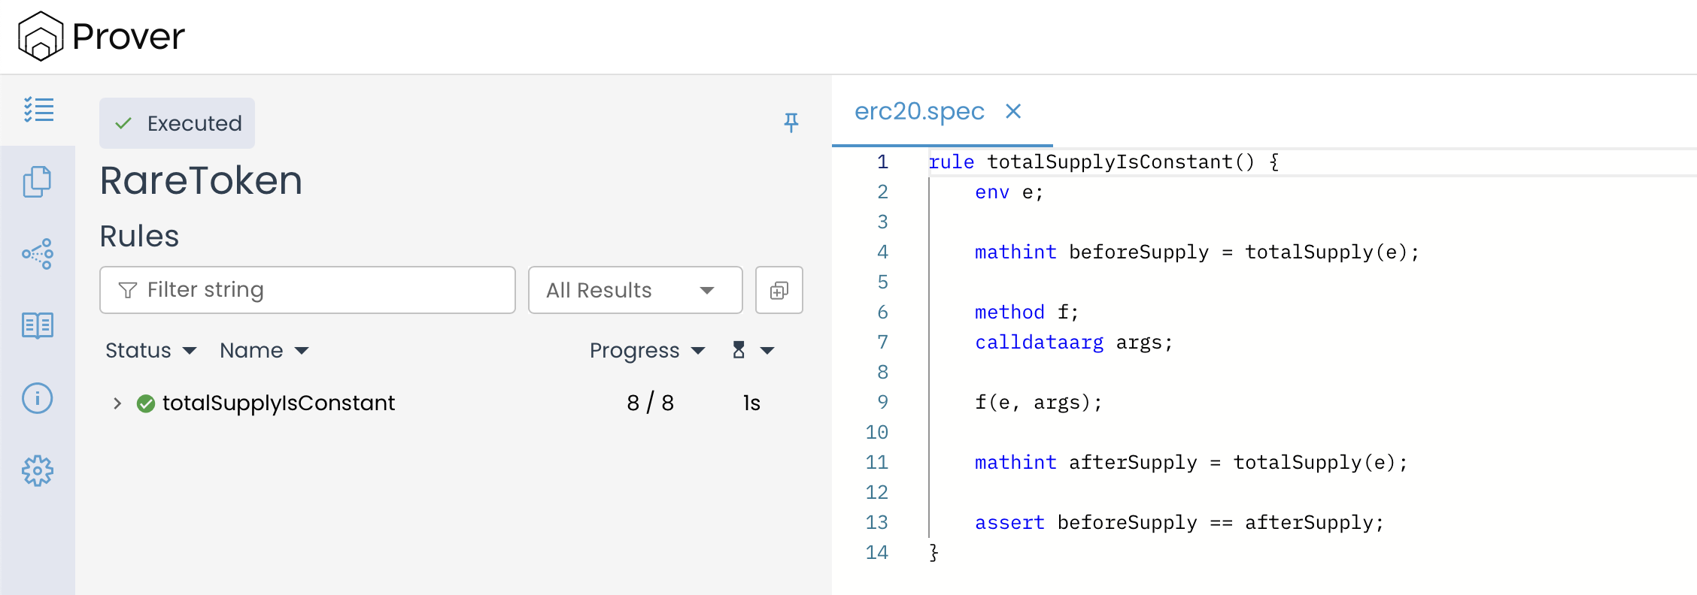Click the expand-all button beside All Results

pos(779,290)
